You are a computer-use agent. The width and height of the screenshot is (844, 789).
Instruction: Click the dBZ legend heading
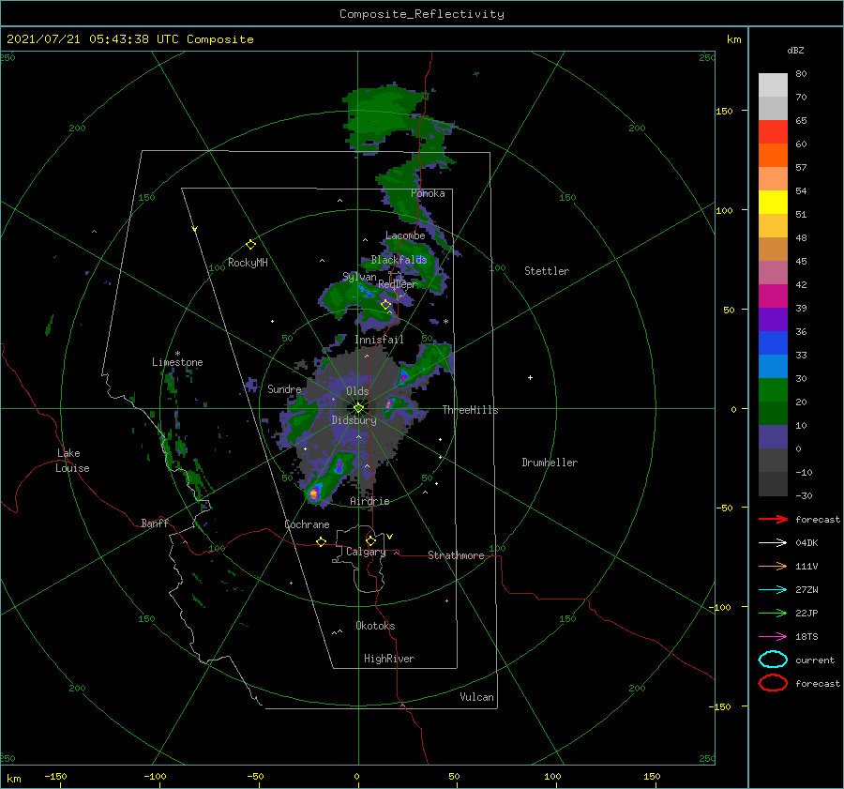coord(795,50)
